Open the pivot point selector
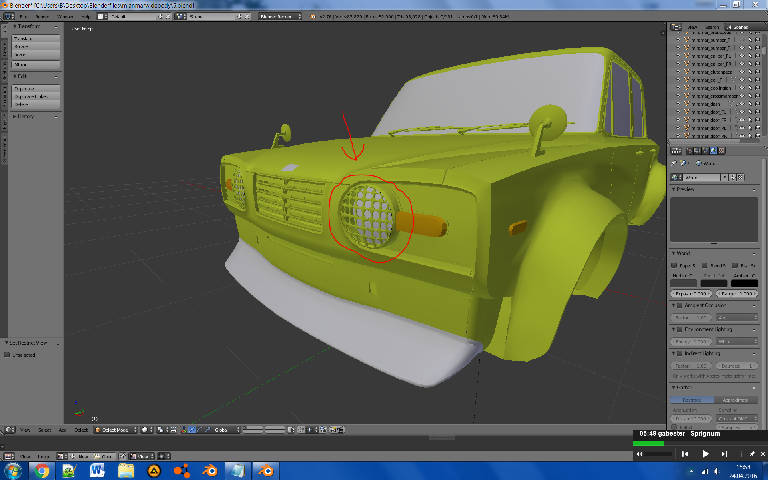The image size is (768, 480). pos(162,430)
